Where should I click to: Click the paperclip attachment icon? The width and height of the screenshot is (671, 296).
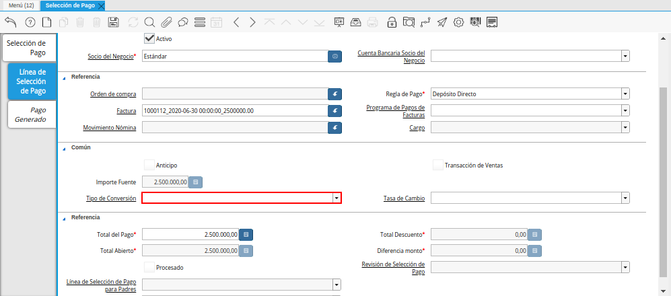point(166,22)
